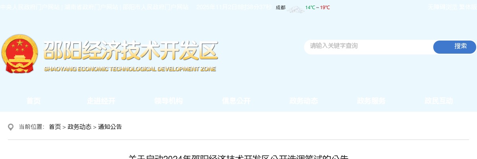
Task: Focus the keyword search input field
Action: (369, 47)
